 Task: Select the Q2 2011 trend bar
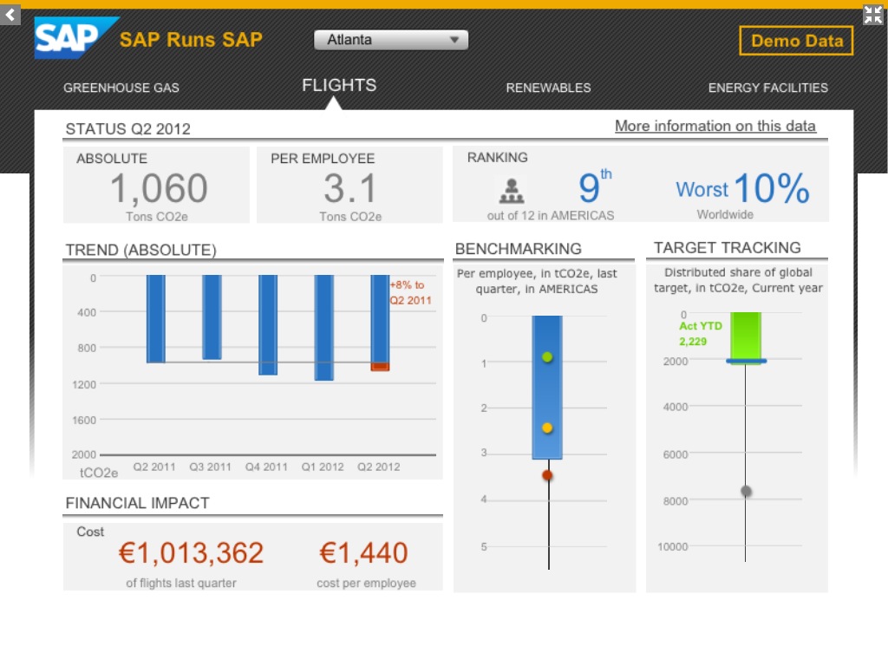(156, 319)
